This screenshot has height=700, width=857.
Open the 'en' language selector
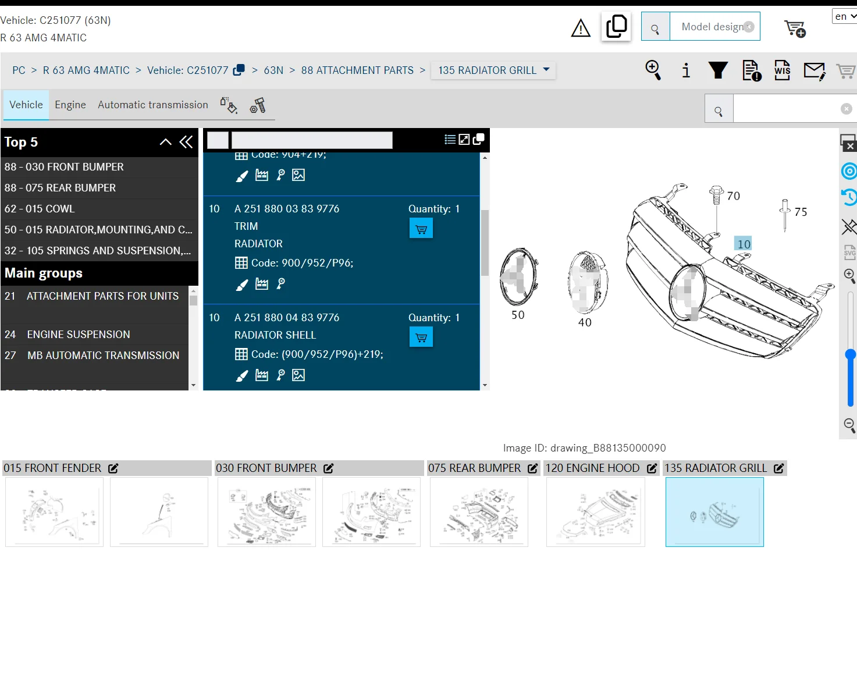pyautogui.click(x=844, y=16)
